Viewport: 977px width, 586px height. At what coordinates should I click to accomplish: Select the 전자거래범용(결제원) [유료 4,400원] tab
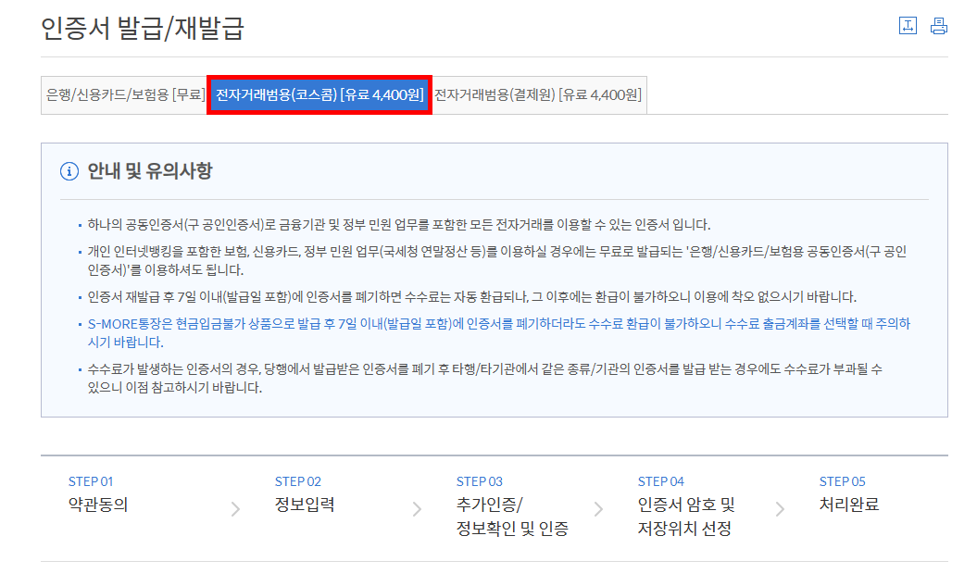pyautogui.click(x=538, y=94)
